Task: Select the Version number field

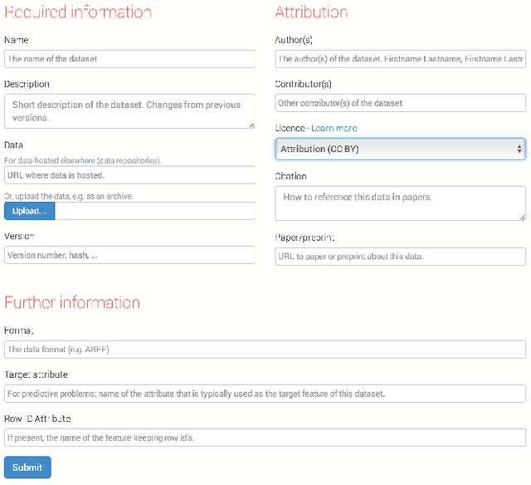Action: [x=129, y=255]
